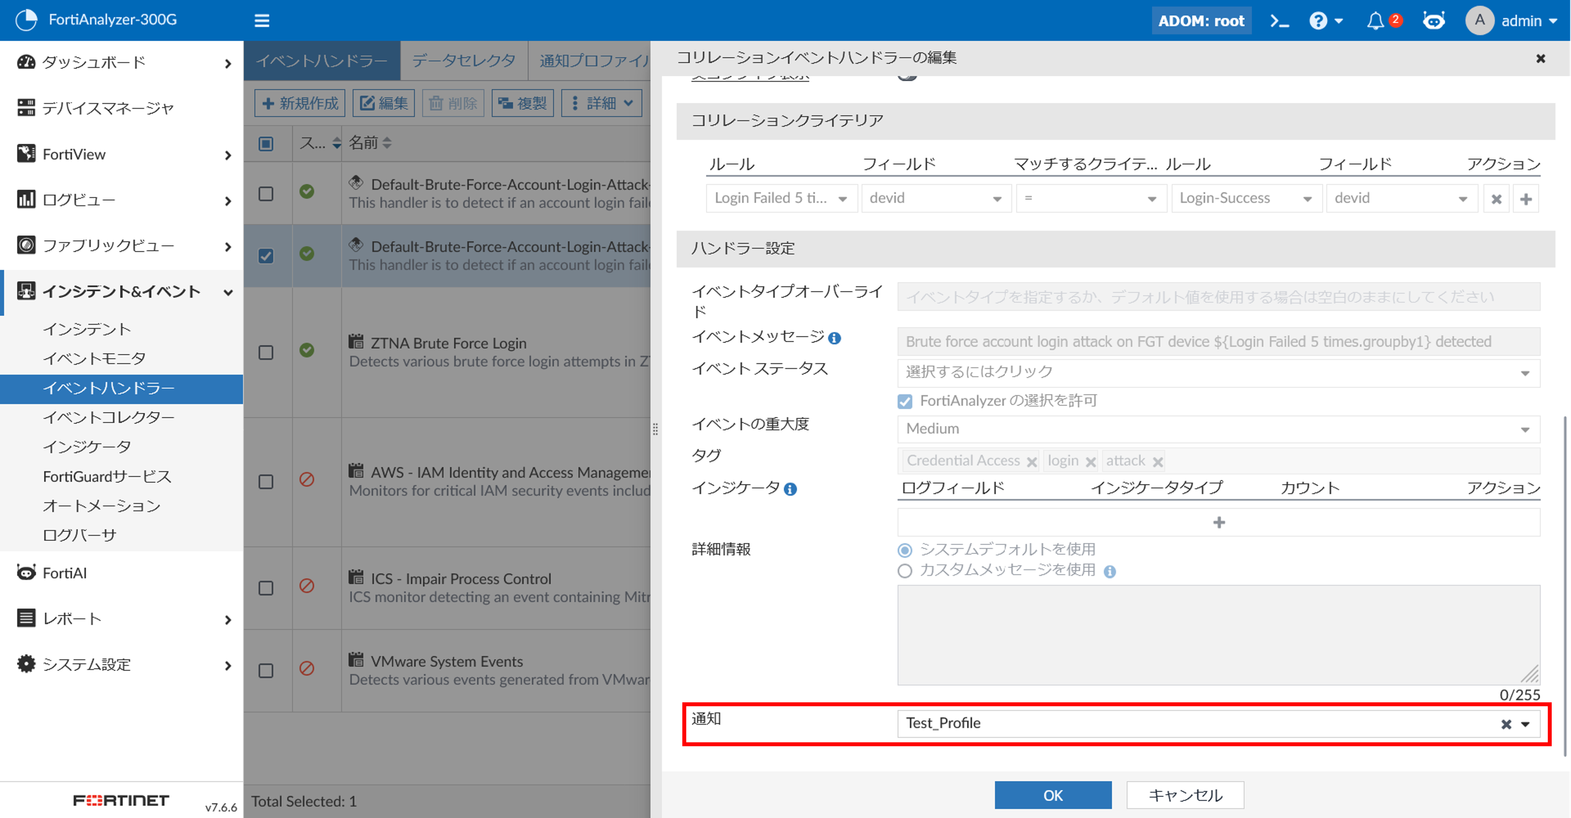Select カスタムメッセージを使用 radio button
Image resolution: width=1571 pixels, height=818 pixels.
(905, 570)
